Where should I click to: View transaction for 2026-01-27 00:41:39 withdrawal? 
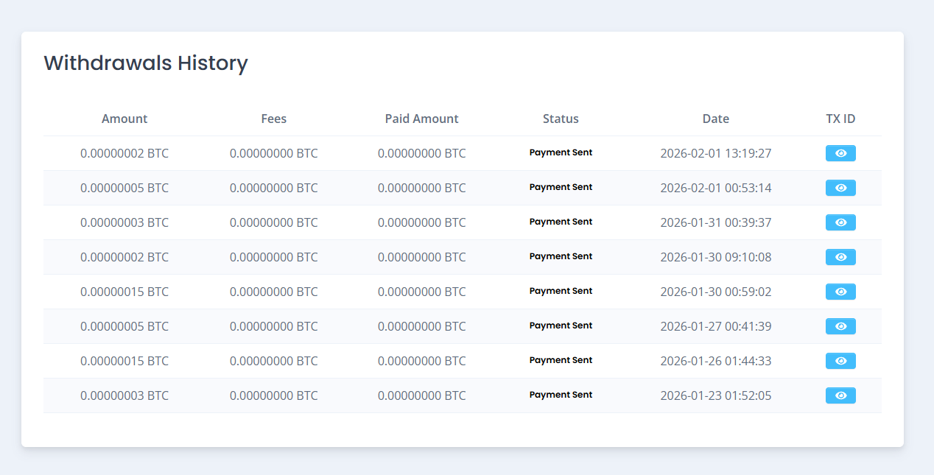(x=840, y=326)
